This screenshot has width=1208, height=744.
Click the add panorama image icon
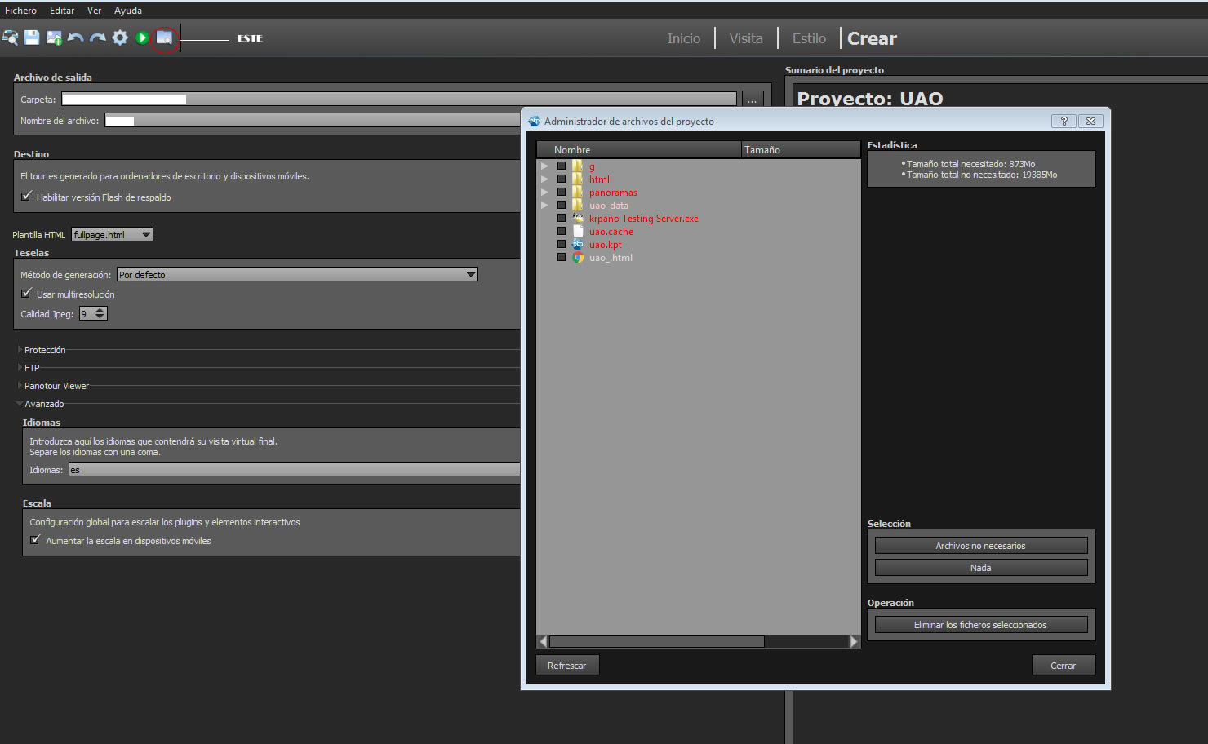click(54, 38)
